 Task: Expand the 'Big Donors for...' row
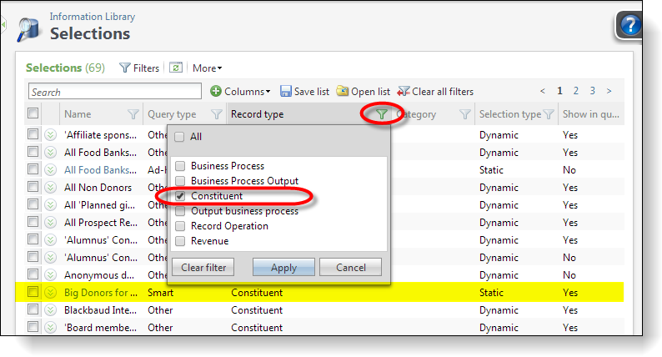pos(50,293)
